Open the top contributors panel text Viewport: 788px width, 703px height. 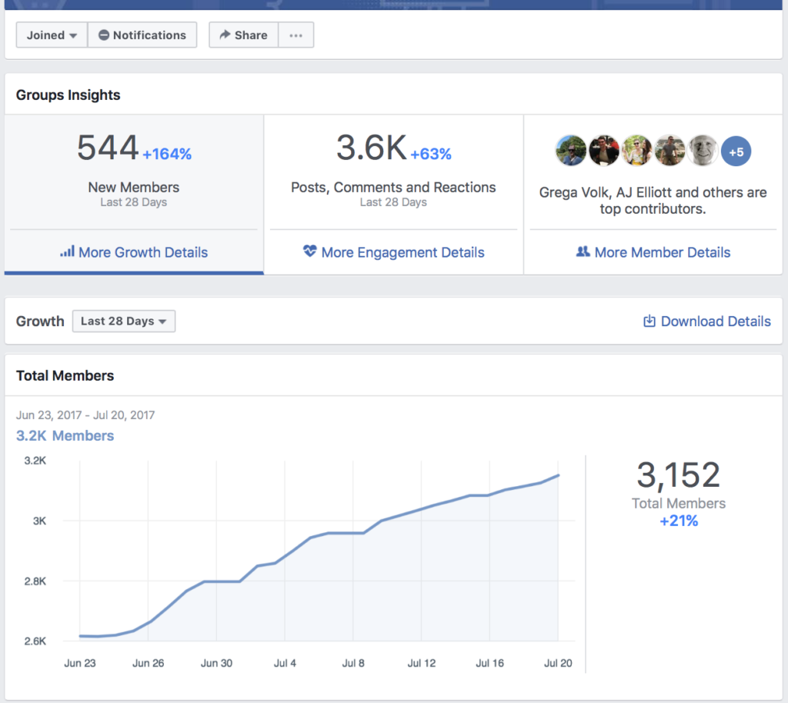click(653, 201)
